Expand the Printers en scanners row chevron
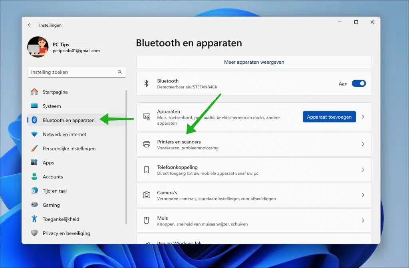This screenshot has height=268, width=409. (x=363, y=144)
